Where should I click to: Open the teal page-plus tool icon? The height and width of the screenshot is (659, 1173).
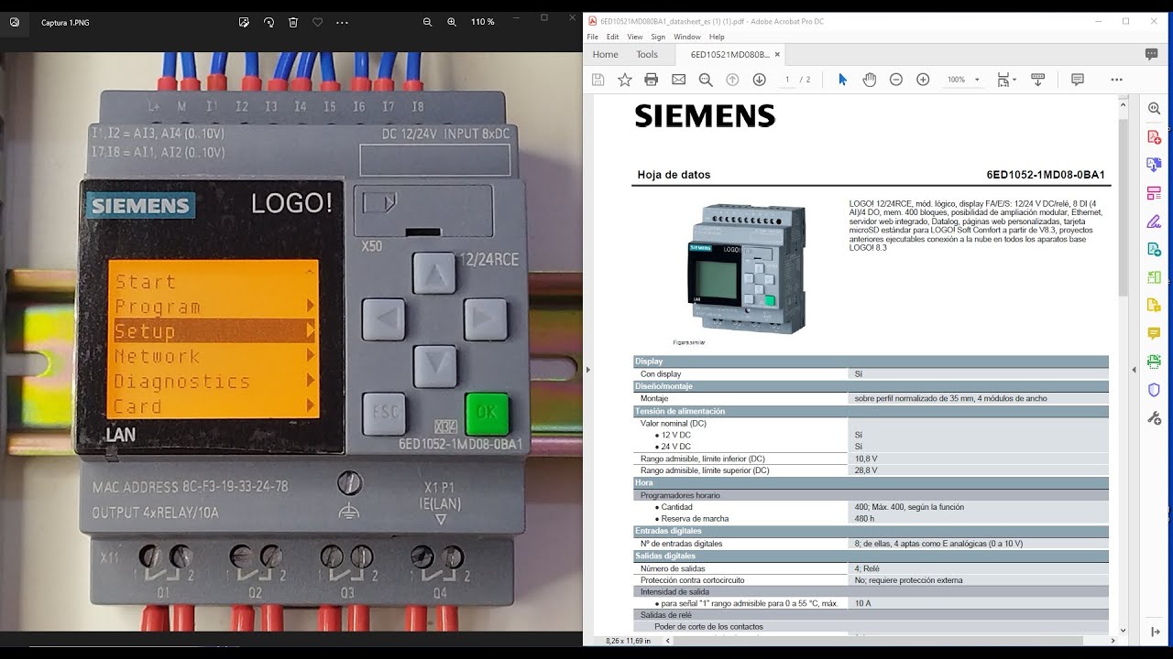point(1154,249)
